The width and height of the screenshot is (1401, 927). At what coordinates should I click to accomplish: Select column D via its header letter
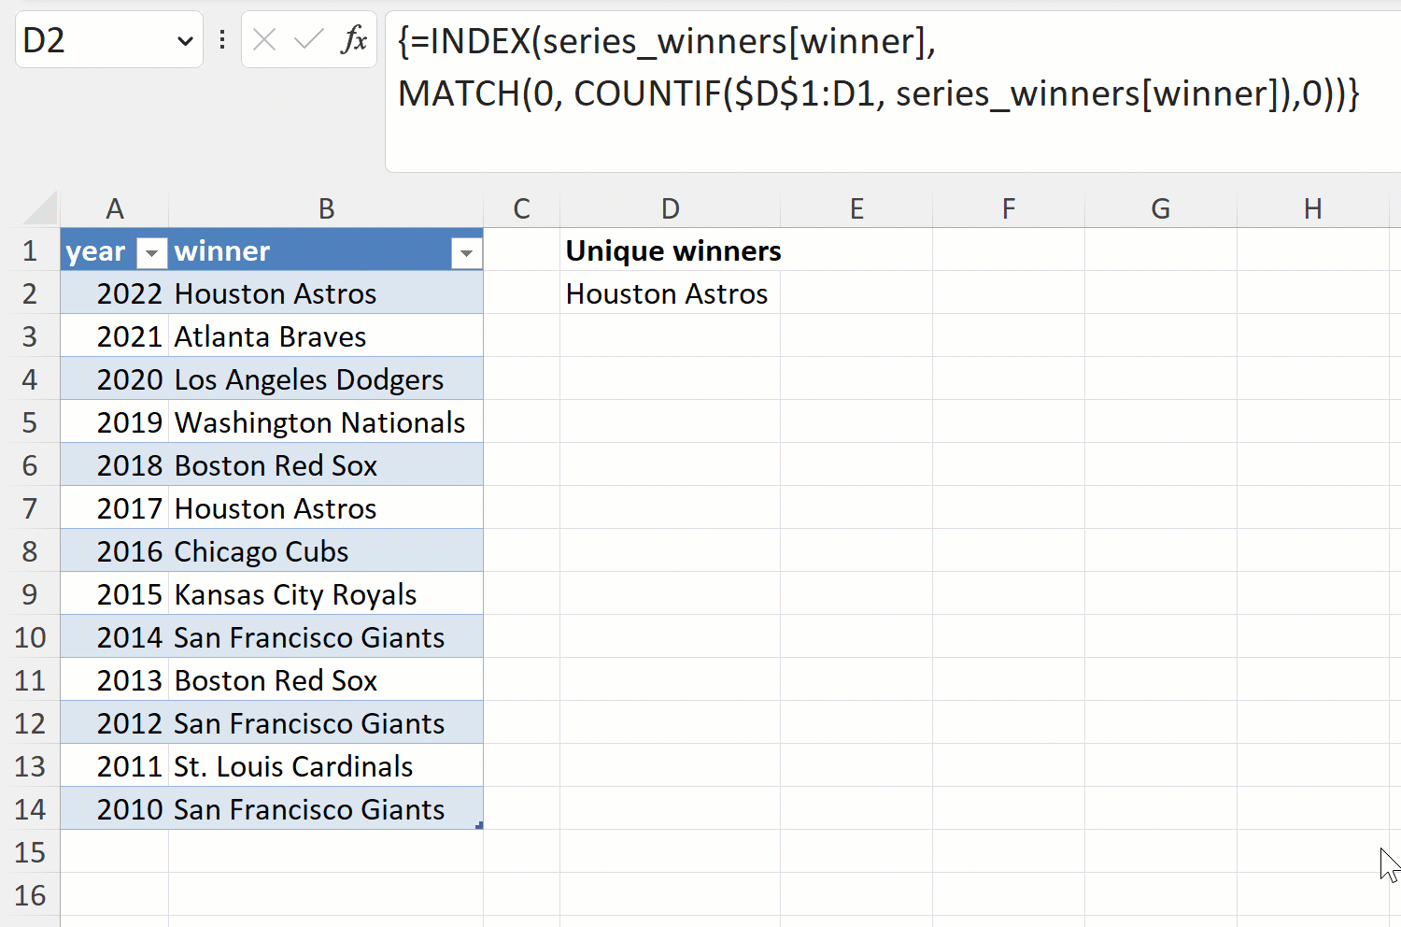(x=670, y=207)
